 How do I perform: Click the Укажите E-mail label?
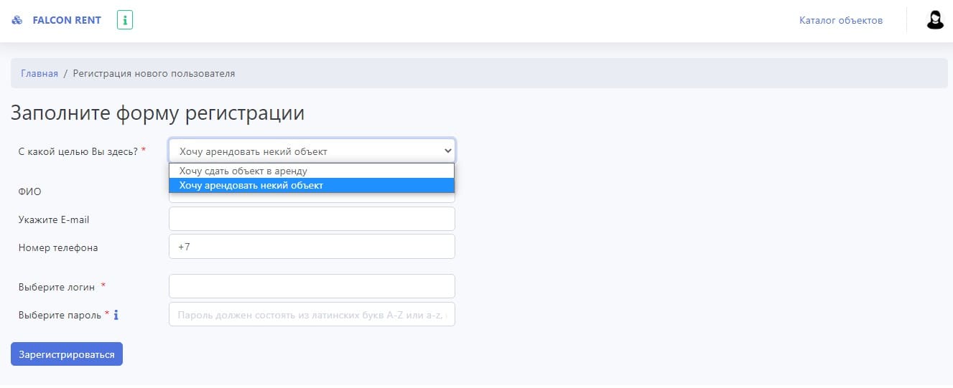pos(54,219)
